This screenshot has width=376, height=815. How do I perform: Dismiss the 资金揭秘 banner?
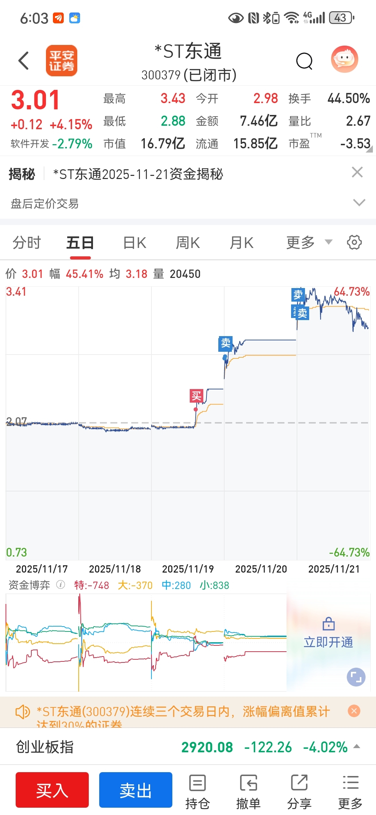point(357,172)
